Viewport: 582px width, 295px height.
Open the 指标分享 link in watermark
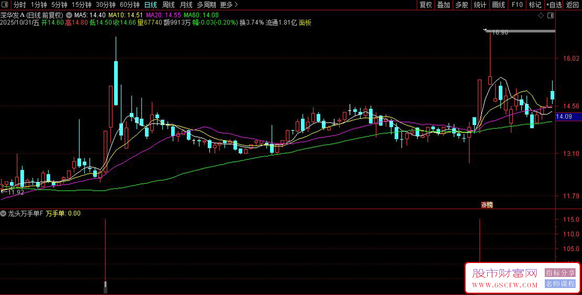(x=560, y=273)
